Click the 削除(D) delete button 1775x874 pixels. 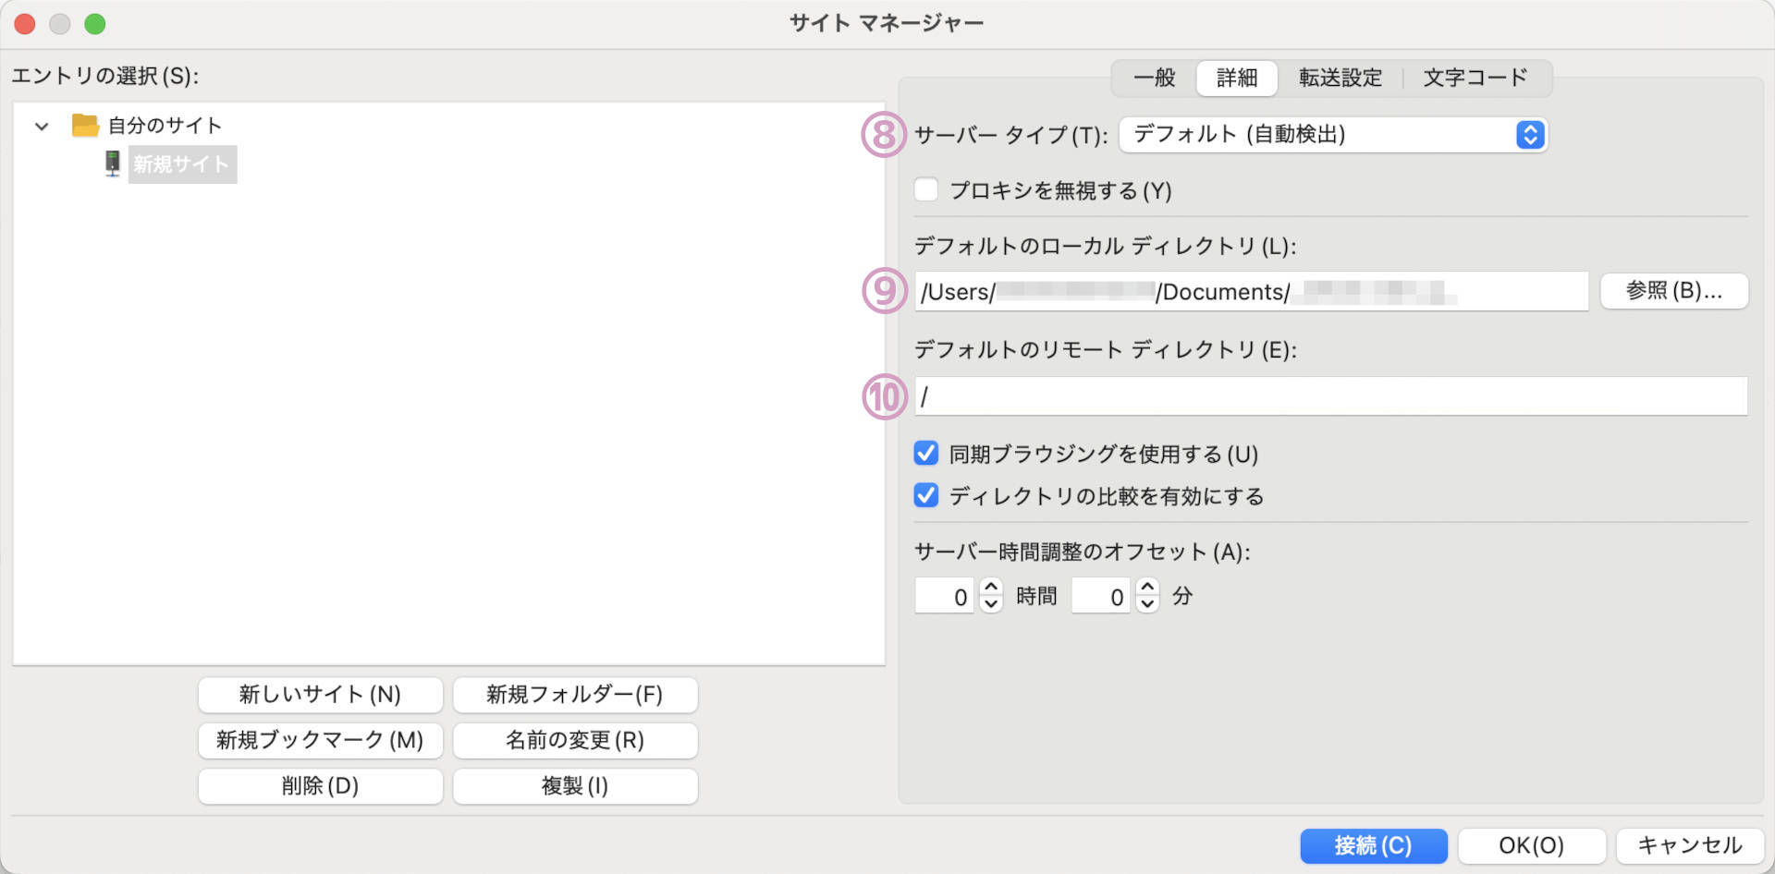(320, 786)
